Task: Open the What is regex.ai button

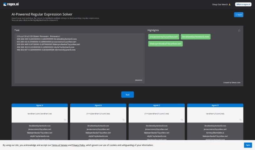Action: coord(243,4)
